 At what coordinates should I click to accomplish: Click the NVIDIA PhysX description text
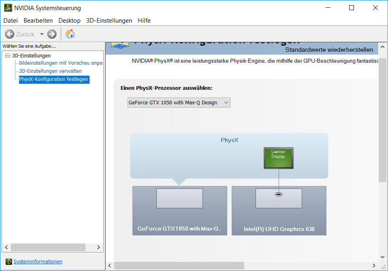click(255, 61)
